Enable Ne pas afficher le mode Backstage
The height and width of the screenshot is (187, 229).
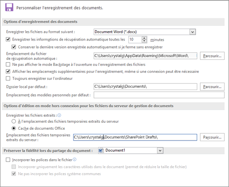[x=8, y=64]
